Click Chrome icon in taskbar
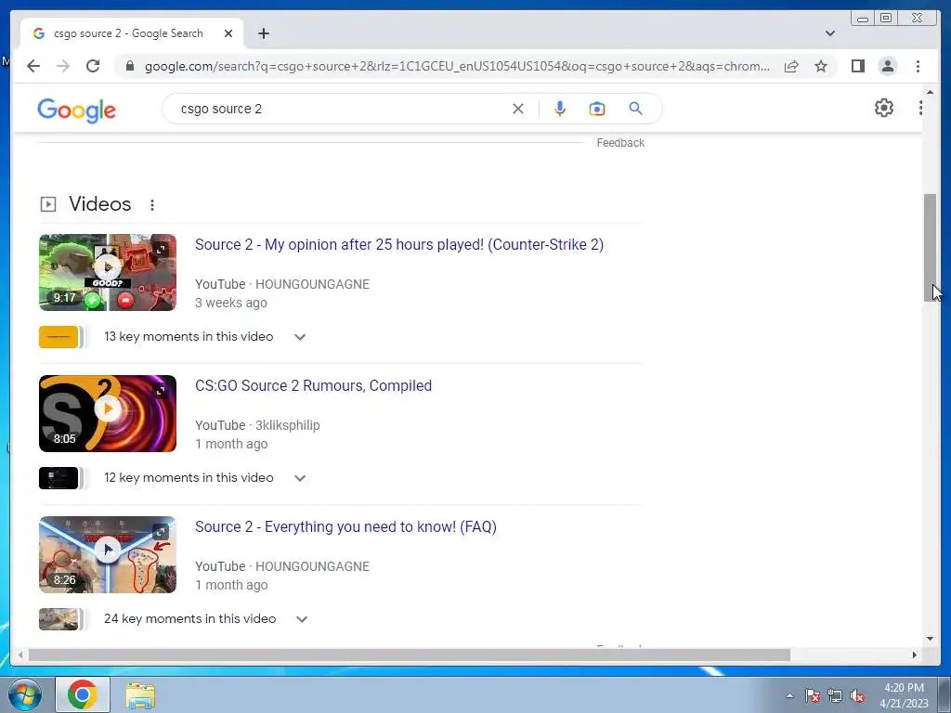The width and height of the screenshot is (951, 713). pos(83,694)
